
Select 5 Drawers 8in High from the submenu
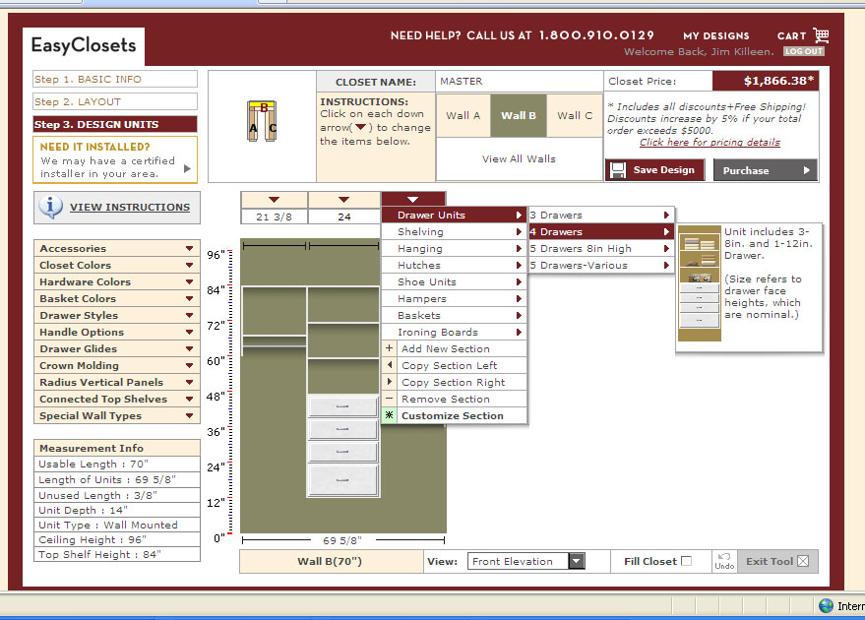pyautogui.click(x=600, y=249)
